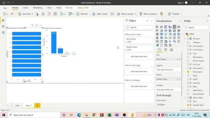Click the Fields pane search box

tap(196, 28)
